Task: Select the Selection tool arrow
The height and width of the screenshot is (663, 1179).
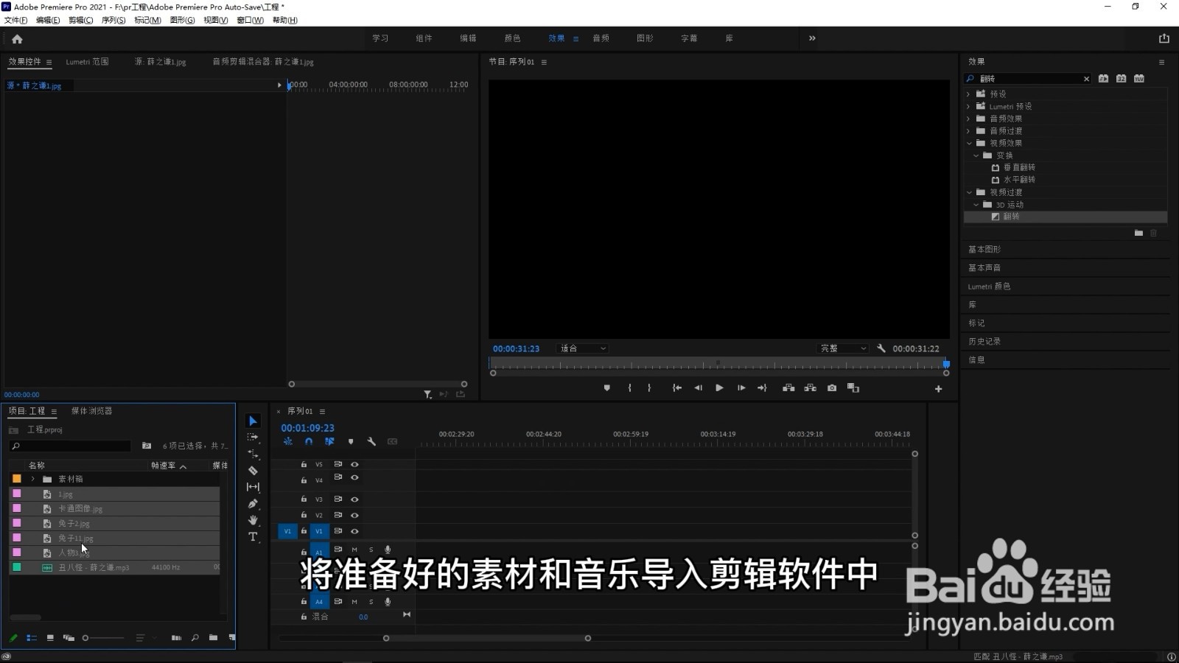Action: pos(253,421)
